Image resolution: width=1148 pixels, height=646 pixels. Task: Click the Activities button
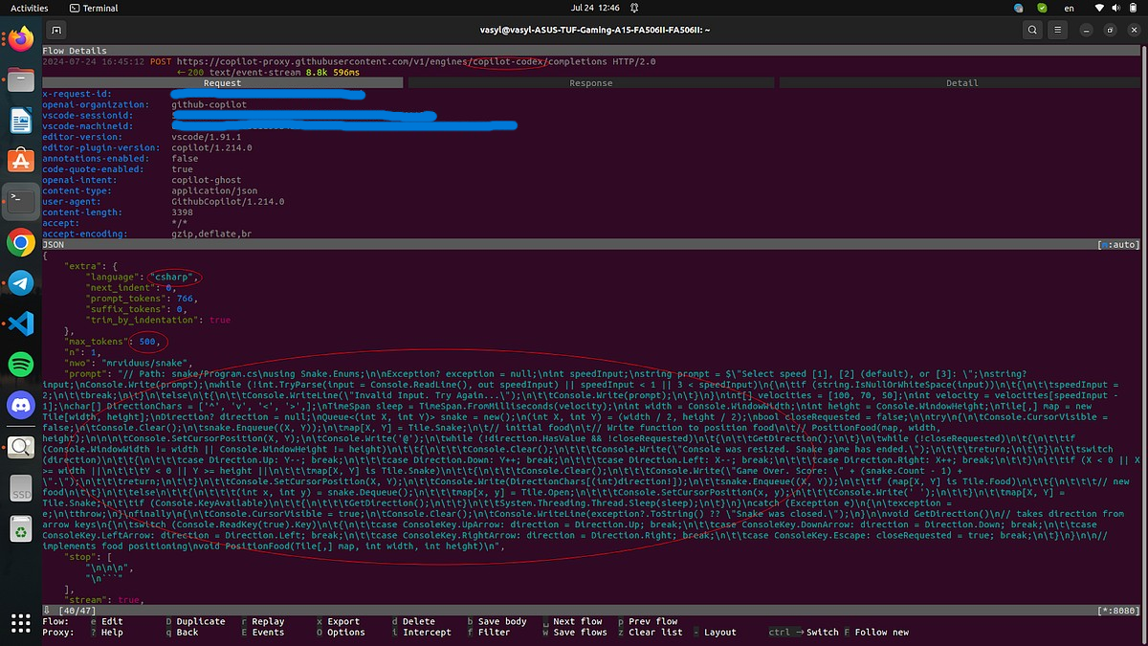[29, 8]
